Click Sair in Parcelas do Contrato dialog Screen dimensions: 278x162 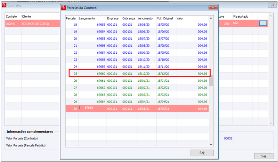point(202,153)
